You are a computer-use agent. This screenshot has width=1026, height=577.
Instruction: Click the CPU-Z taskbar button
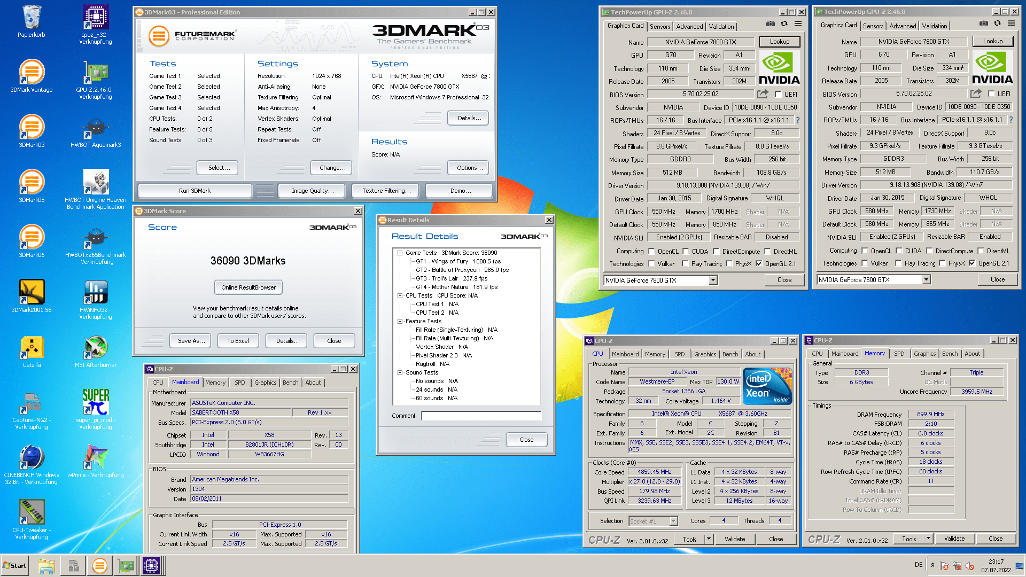point(151,565)
